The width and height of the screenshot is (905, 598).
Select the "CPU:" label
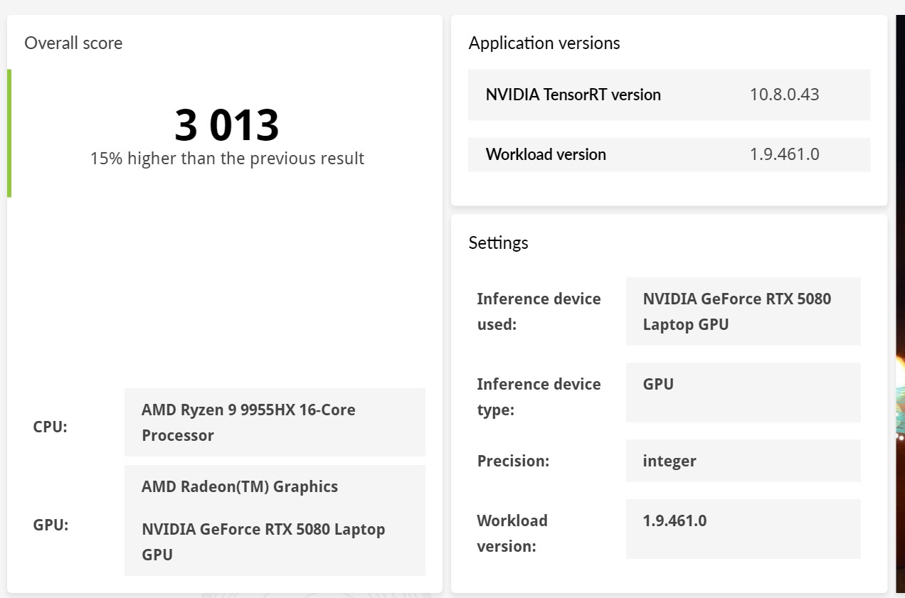(50, 427)
